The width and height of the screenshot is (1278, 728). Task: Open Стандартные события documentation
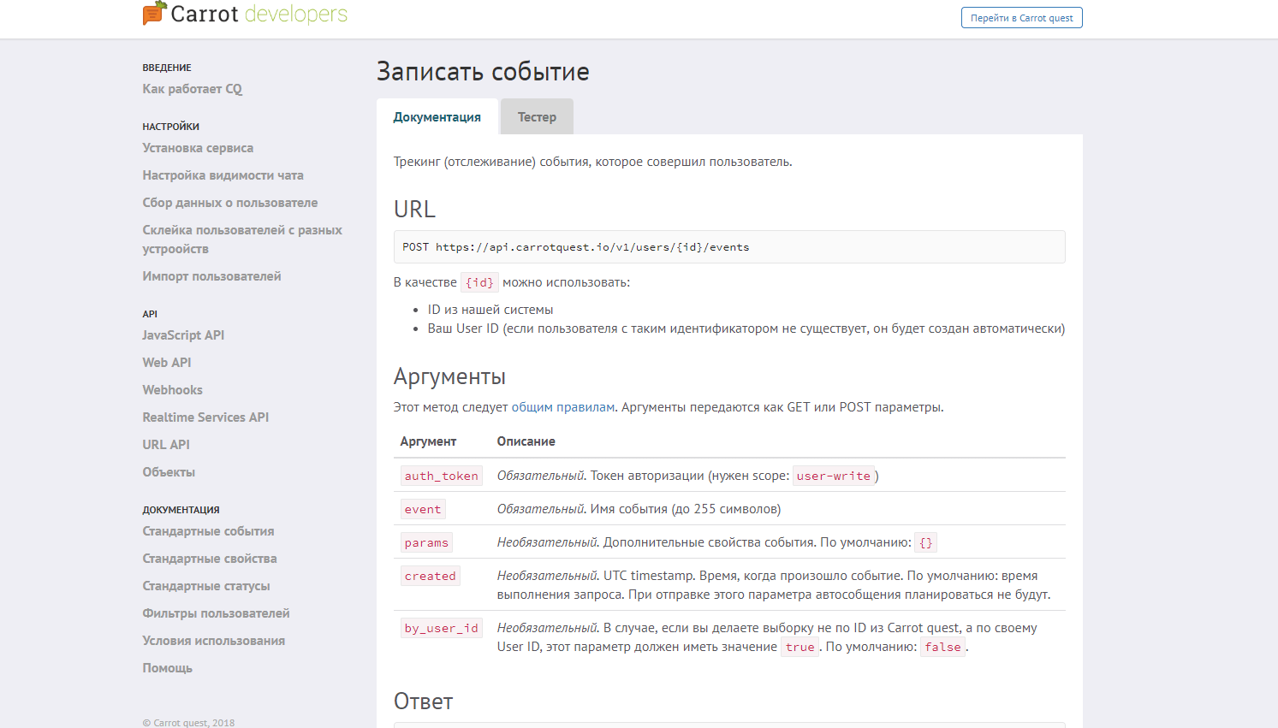(208, 531)
